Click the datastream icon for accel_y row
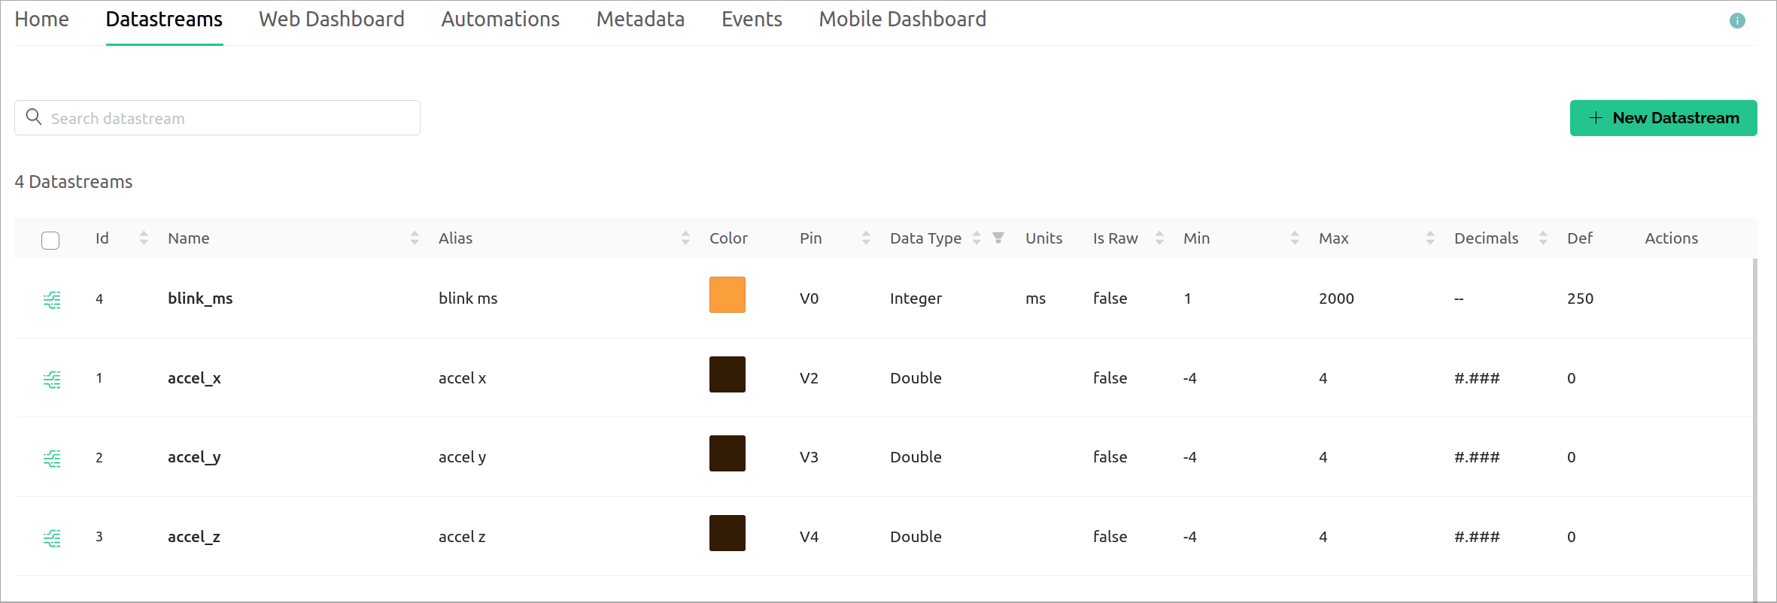 click(x=52, y=458)
